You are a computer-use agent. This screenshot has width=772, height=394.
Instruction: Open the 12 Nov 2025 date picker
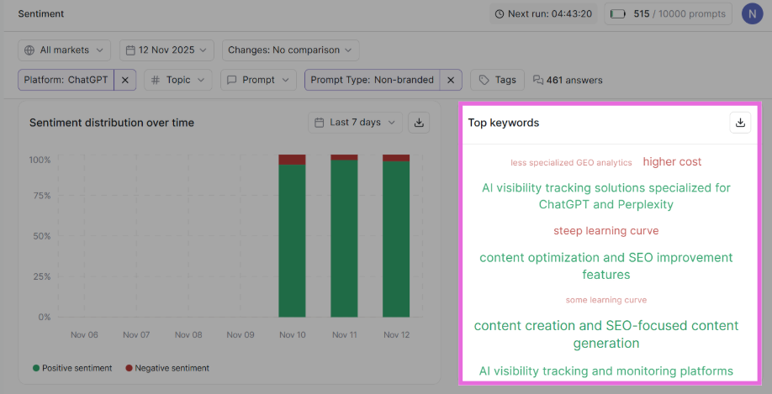coord(167,50)
